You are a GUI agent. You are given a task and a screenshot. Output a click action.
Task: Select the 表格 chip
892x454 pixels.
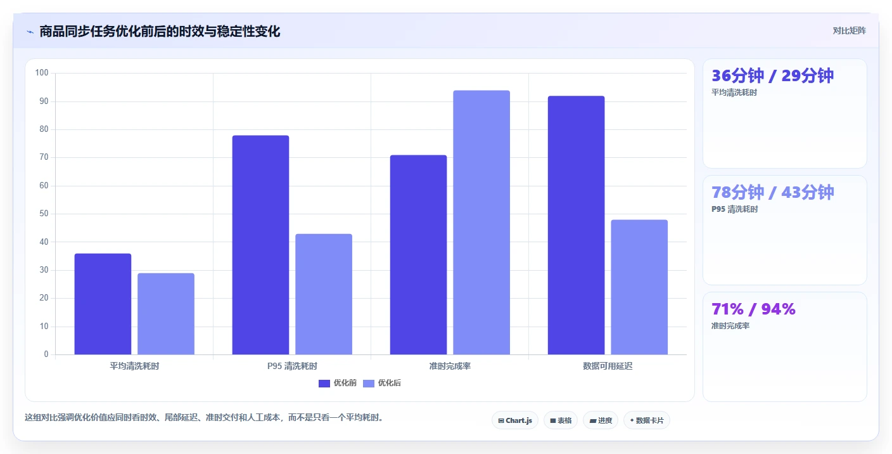(561, 420)
